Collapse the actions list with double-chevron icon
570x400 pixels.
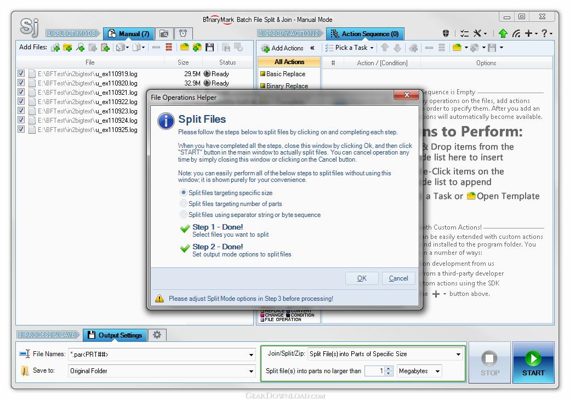(x=312, y=48)
